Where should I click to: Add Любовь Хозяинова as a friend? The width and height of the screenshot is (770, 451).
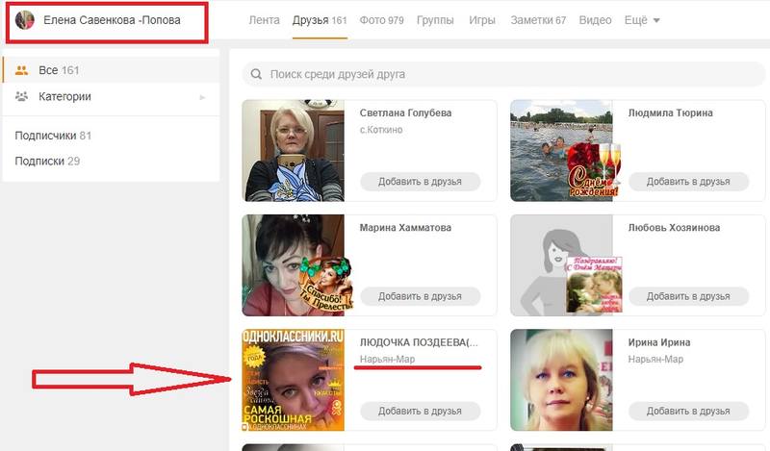pyautogui.click(x=688, y=296)
